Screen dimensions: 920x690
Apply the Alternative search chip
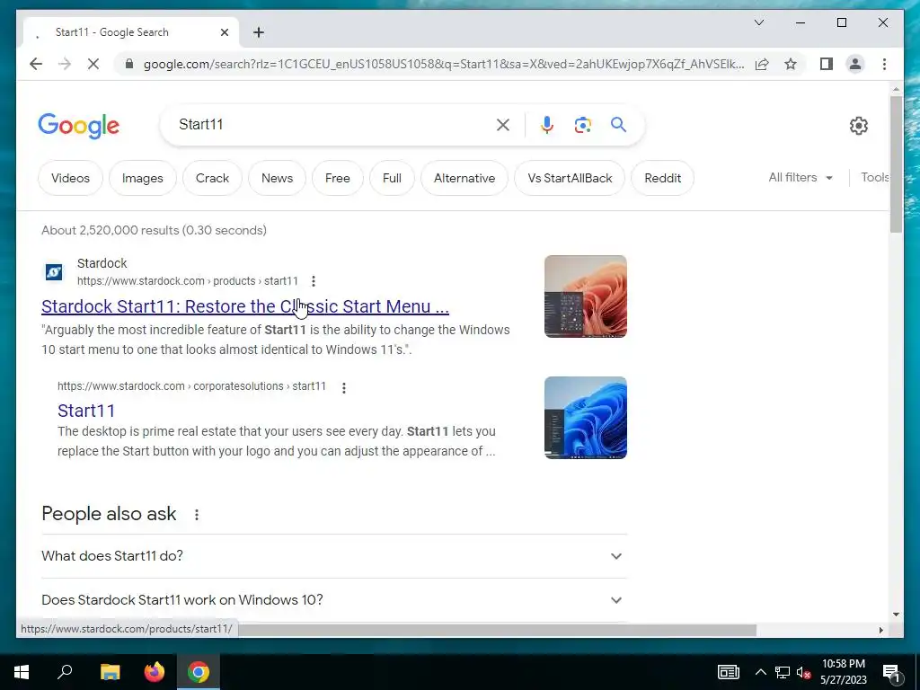pyautogui.click(x=464, y=178)
